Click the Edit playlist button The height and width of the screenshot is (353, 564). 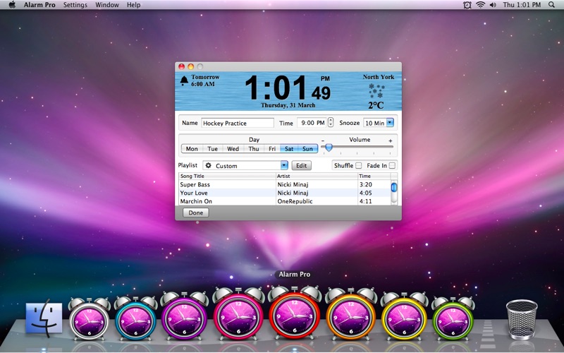(302, 165)
